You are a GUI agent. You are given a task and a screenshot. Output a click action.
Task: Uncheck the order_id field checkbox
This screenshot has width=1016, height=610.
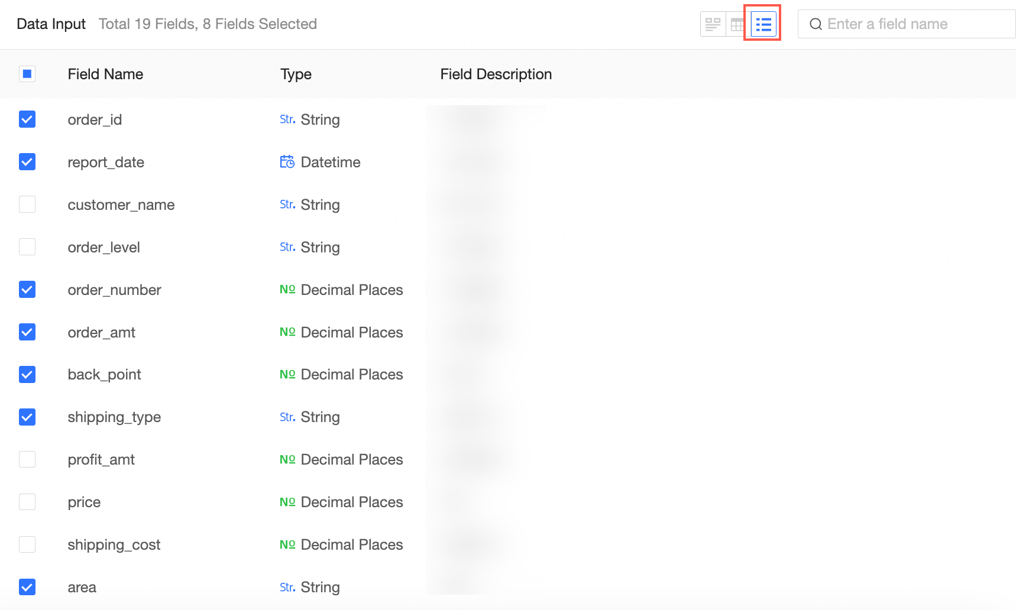27,119
